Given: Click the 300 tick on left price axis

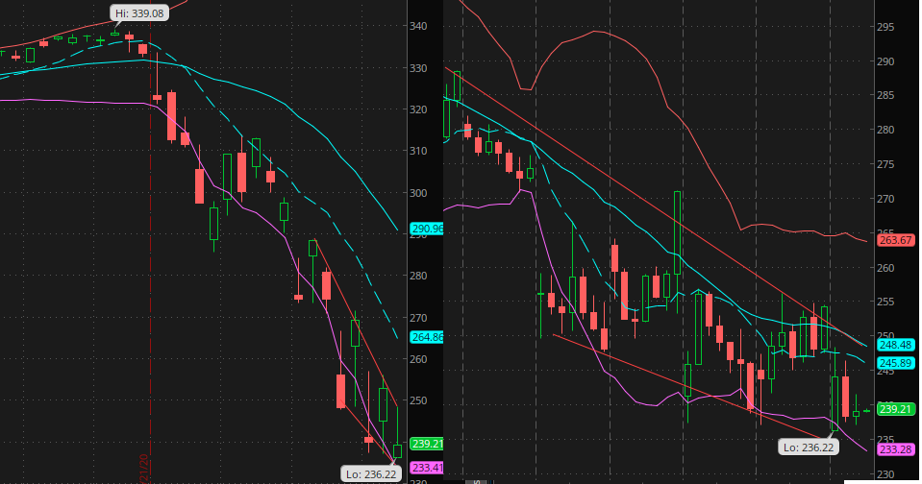Looking at the screenshot, I should coord(418,193).
